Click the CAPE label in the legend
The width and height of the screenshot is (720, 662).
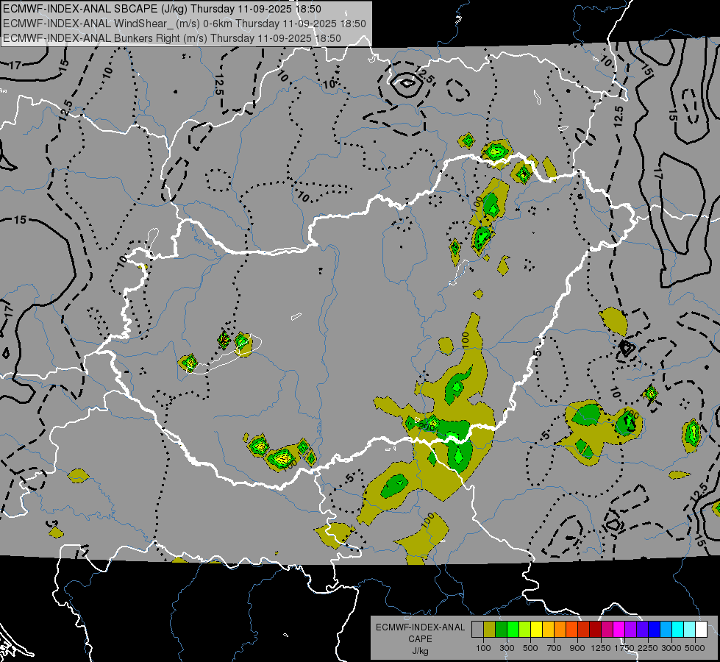tap(420, 638)
